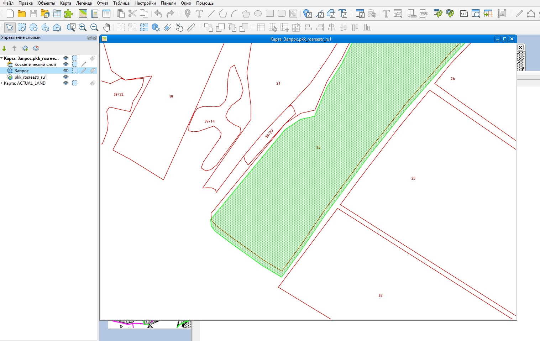This screenshot has width=540, height=341.
Task: Open the Таблица menu
Action: click(121, 3)
